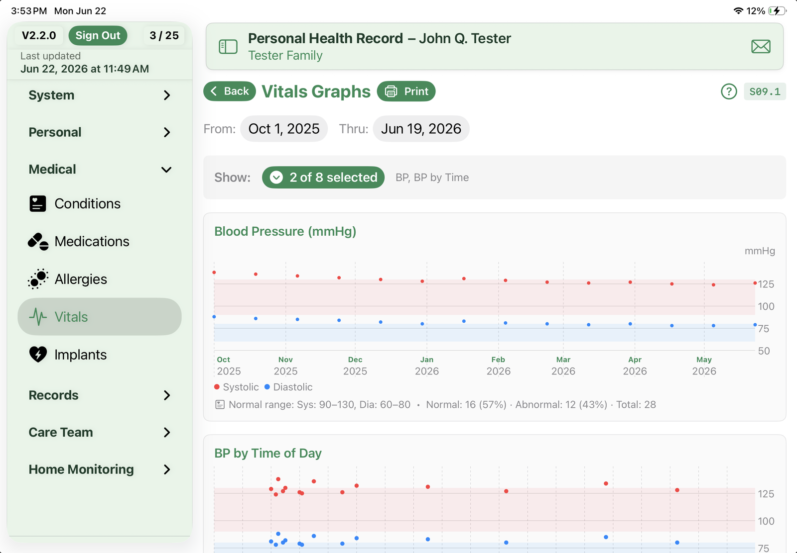
Task: Print the Vitals Graphs
Action: point(406,92)
